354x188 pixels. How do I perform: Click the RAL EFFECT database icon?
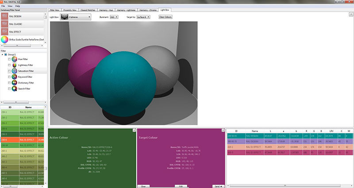click(x=4, y=32)
